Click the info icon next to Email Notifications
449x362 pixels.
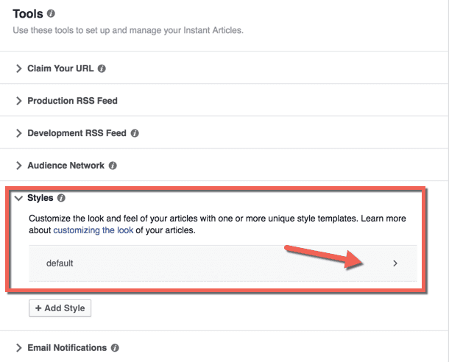coord(115,348)
